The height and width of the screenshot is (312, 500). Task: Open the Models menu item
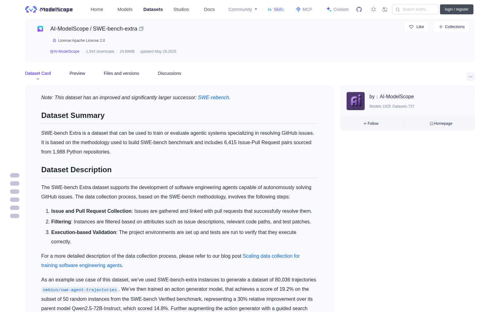[x=125, y=9]
